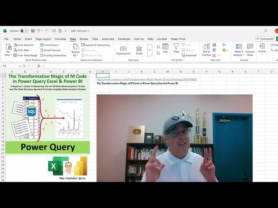Click From Web
Viewport: 278px width, 208px height.
point(21,50)
